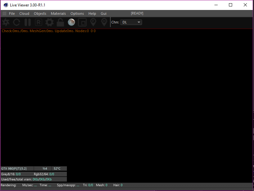This screenshot has width=254, height=191.
Task: Click the Send scene and restart render icon
Action: point(6,22)
